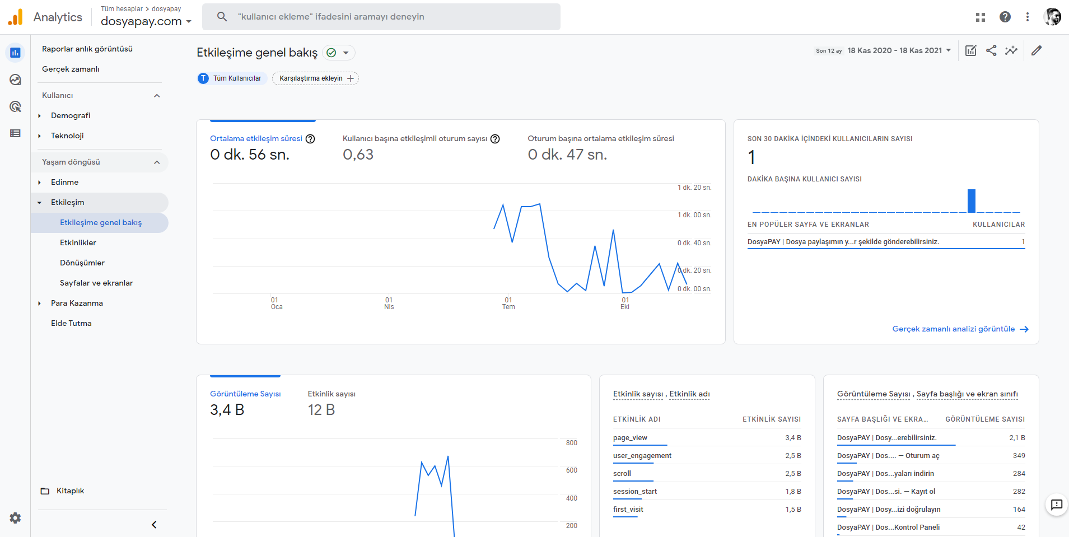
Task: Expand the Teknoloji tree item
Action: pos(39,136)
